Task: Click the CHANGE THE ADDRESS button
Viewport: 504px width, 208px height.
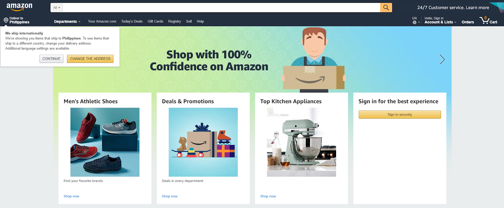Action: pos(90,59)
